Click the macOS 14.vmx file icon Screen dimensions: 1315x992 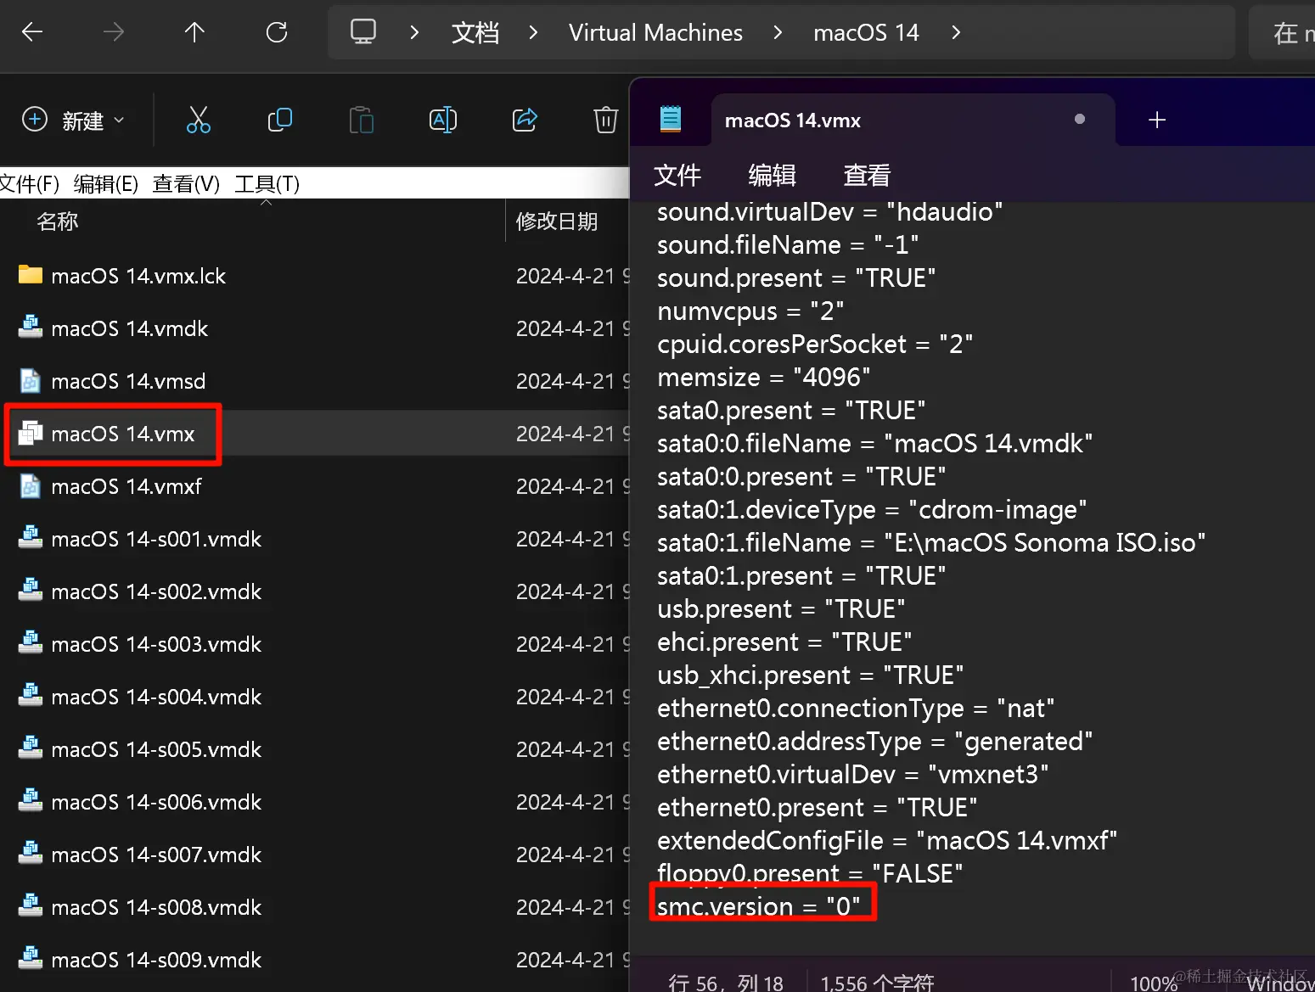pyautogui.click(x=31, y=433)
